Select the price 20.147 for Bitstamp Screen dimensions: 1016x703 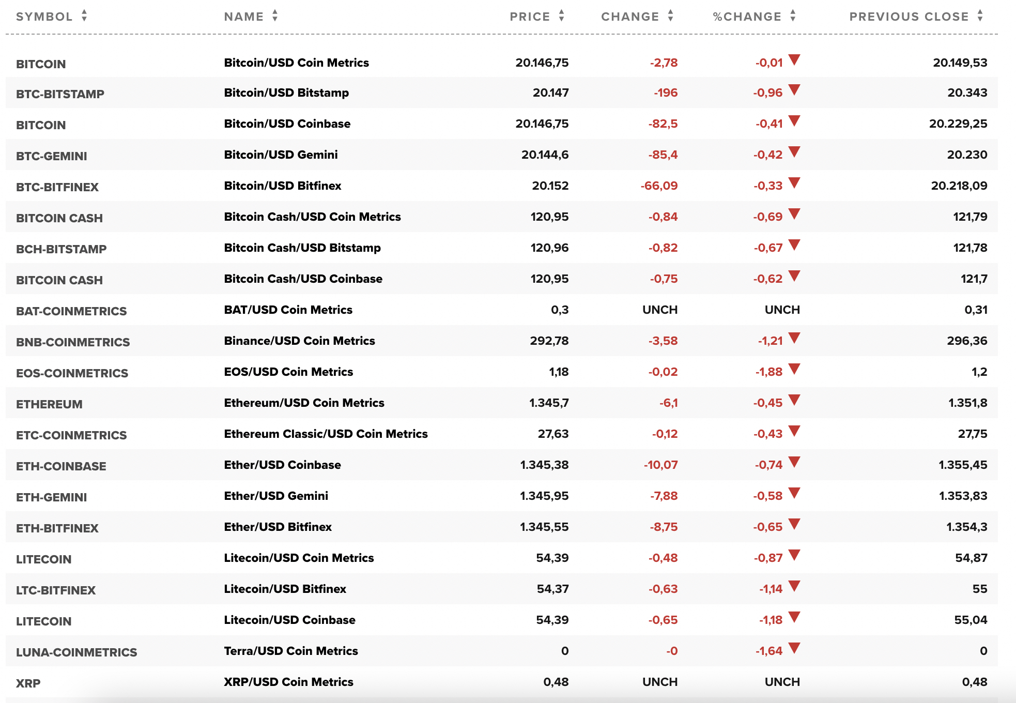click(x=551, y=93)
